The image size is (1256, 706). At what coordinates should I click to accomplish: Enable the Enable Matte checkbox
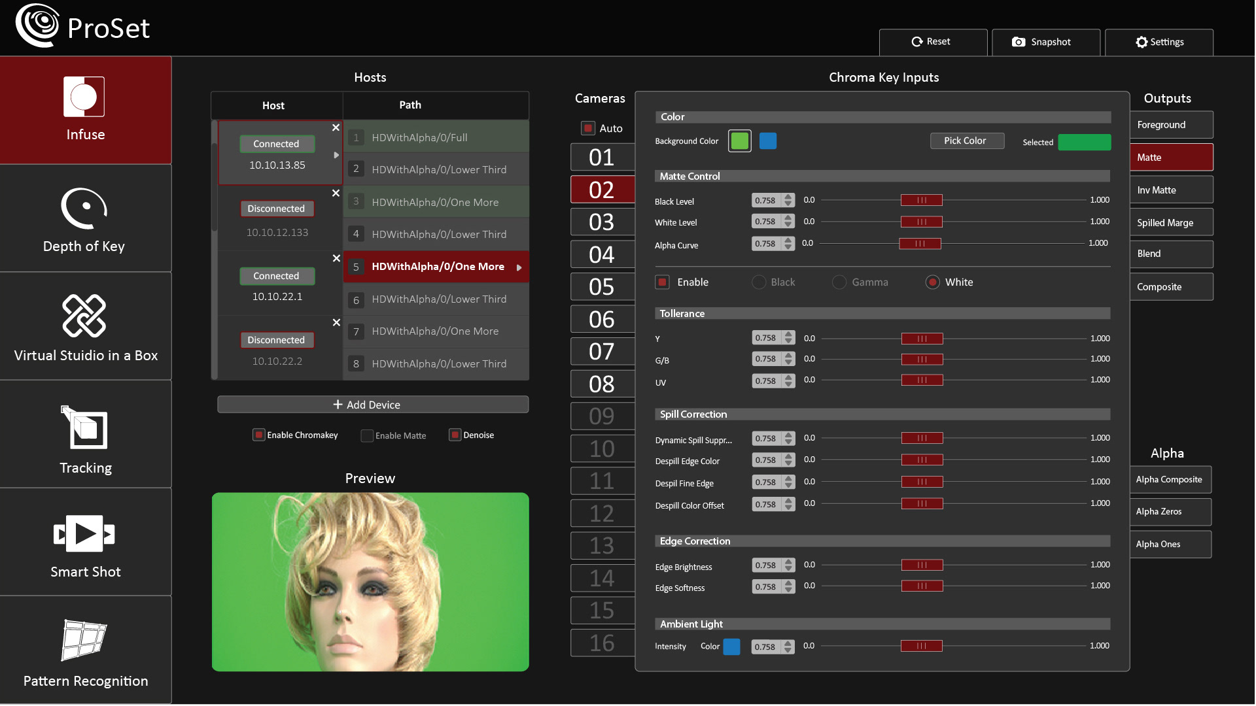click(367, 435)
